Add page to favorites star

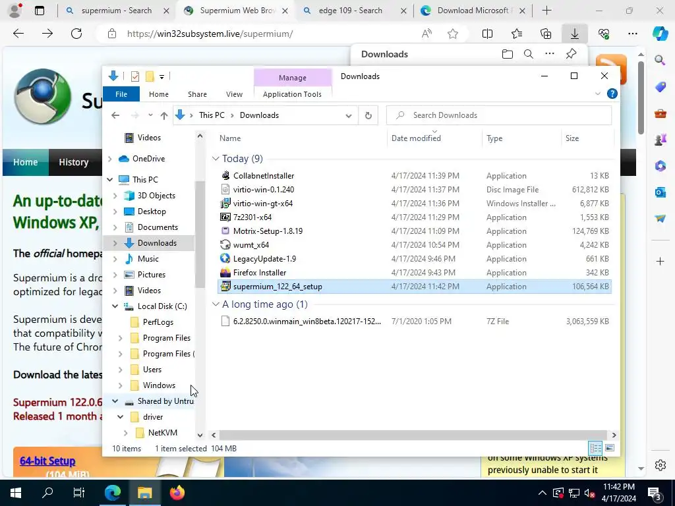pos(452,34)
